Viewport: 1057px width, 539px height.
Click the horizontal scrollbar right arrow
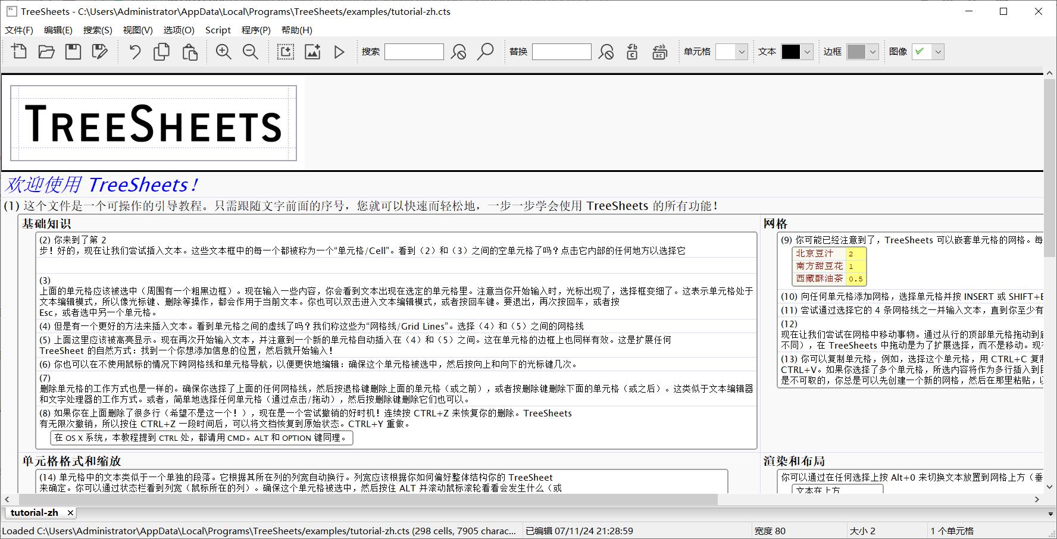[x=1037, y=500]
